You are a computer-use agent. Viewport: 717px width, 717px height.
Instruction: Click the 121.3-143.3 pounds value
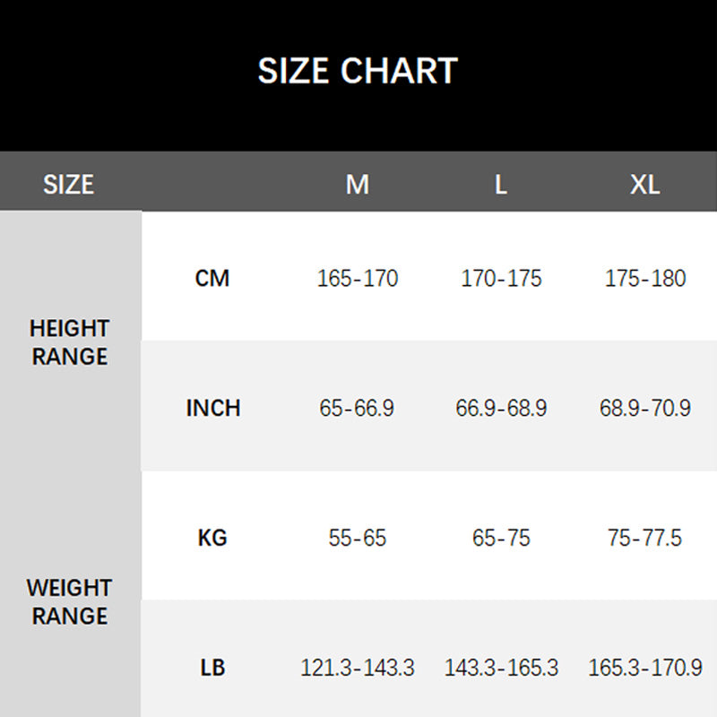pos(358,668)
